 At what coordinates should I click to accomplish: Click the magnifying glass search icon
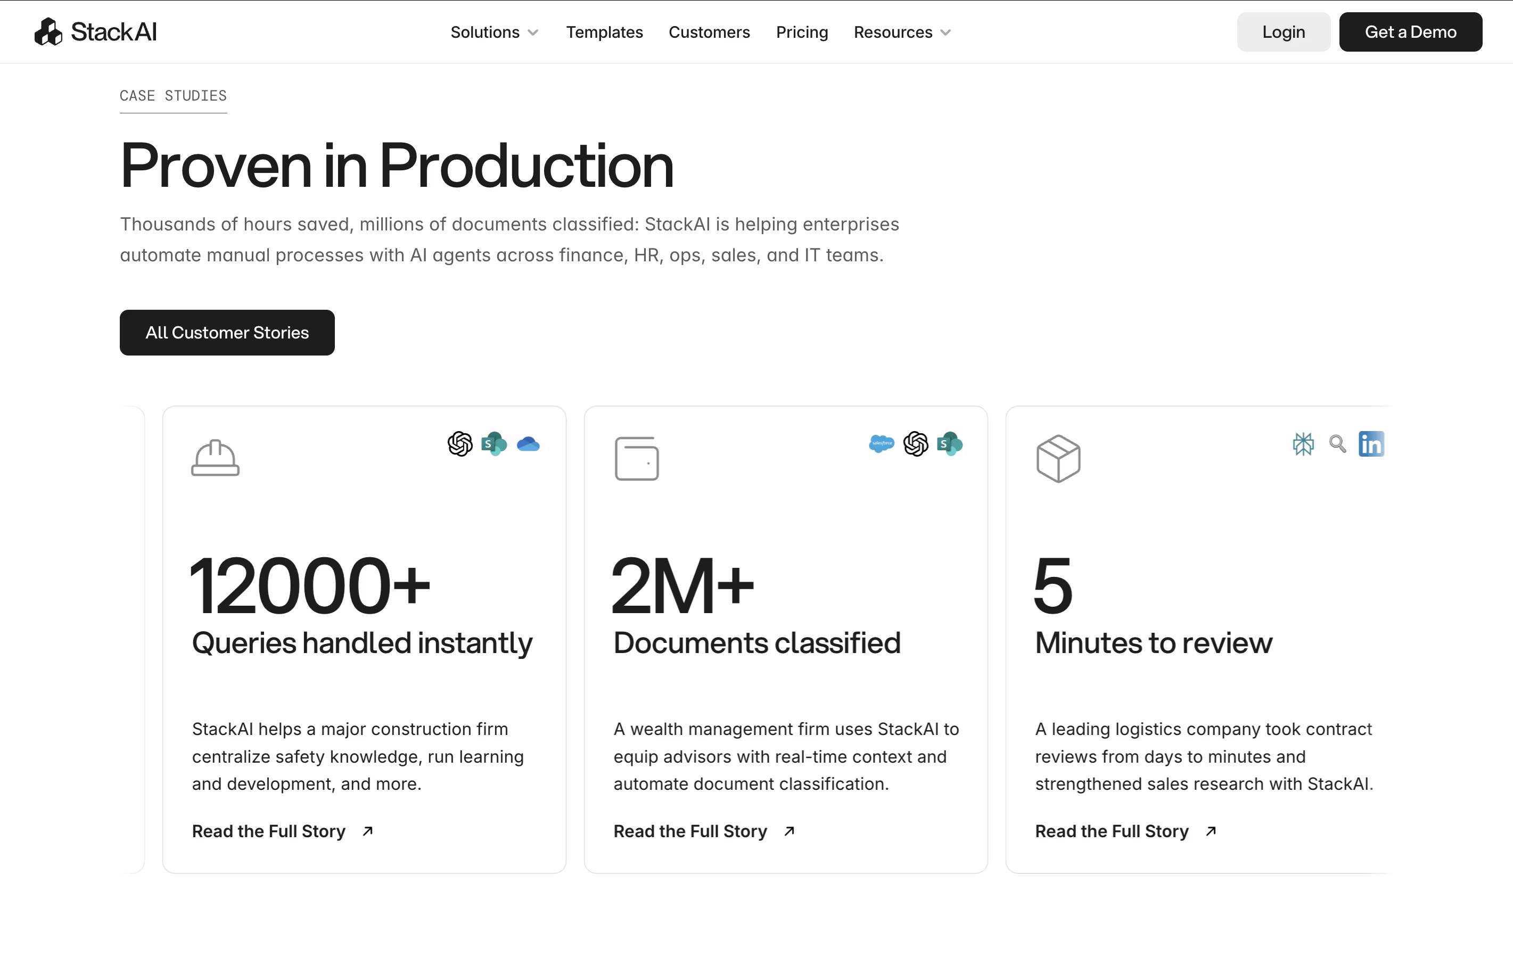[x=1337, y=444]
